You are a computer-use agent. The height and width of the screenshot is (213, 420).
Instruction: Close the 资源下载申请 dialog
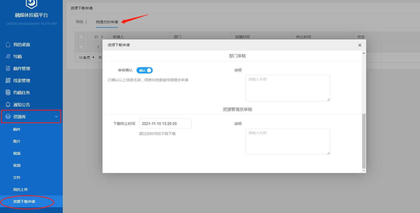click(x=360, y=45)
